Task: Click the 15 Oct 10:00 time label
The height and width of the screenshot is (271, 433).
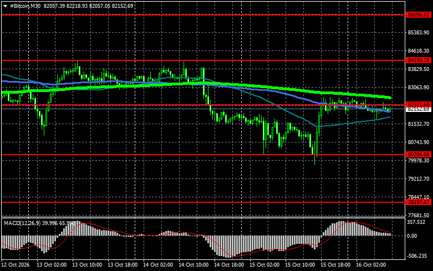Action: point(300,265)
